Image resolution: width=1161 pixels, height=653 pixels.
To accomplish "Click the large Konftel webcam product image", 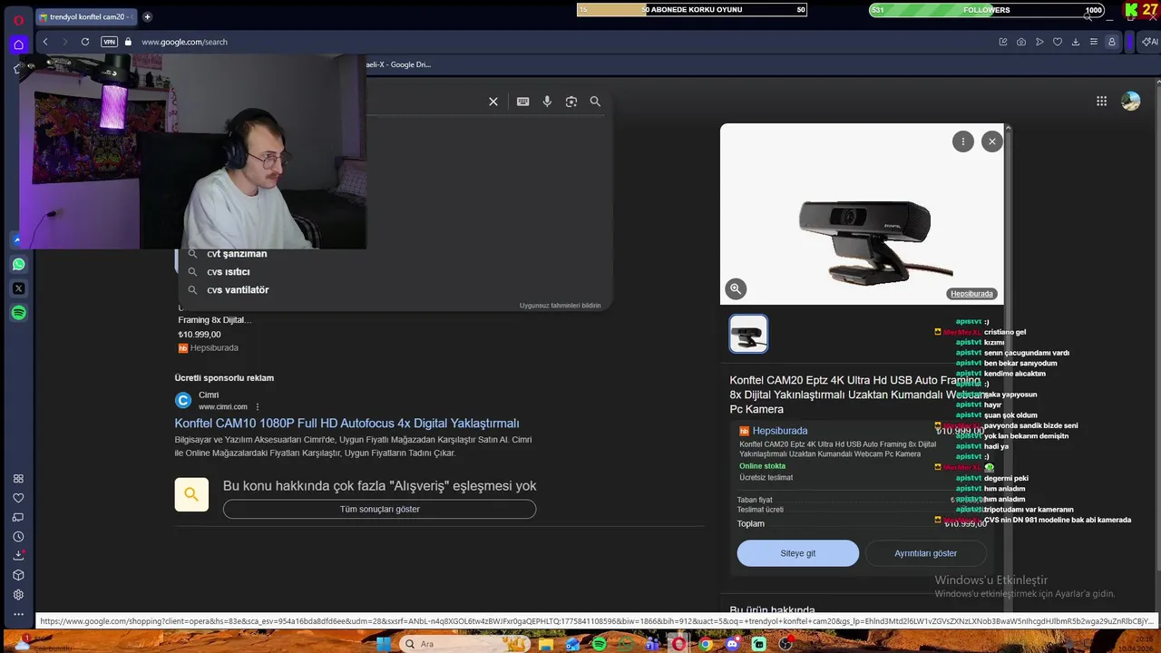I will tap(862, 214).
